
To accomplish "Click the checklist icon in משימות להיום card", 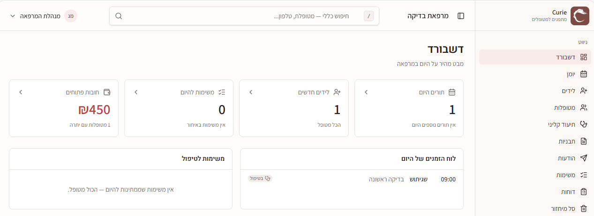I will point(222,92).
